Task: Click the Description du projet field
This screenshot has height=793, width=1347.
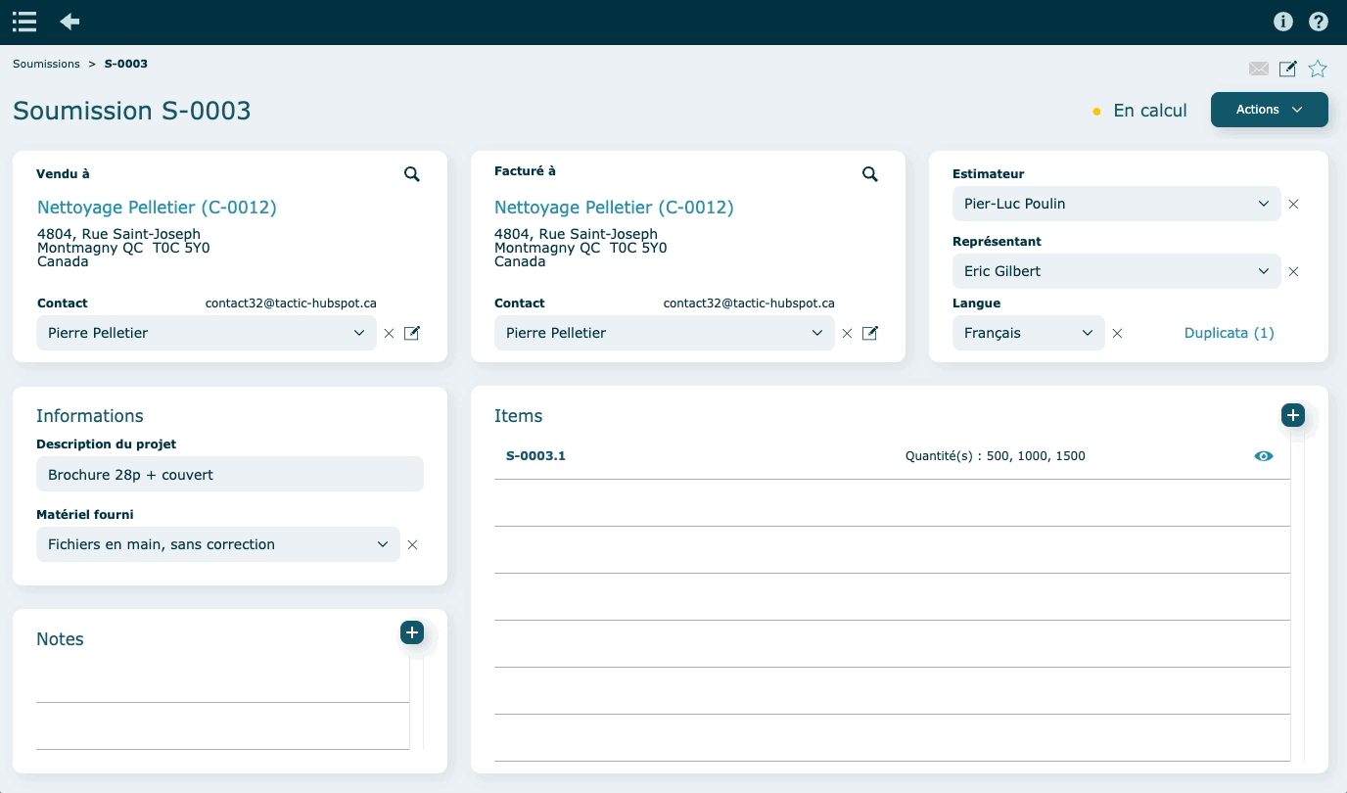Action: pyautogui.click(x=229, y=475)
